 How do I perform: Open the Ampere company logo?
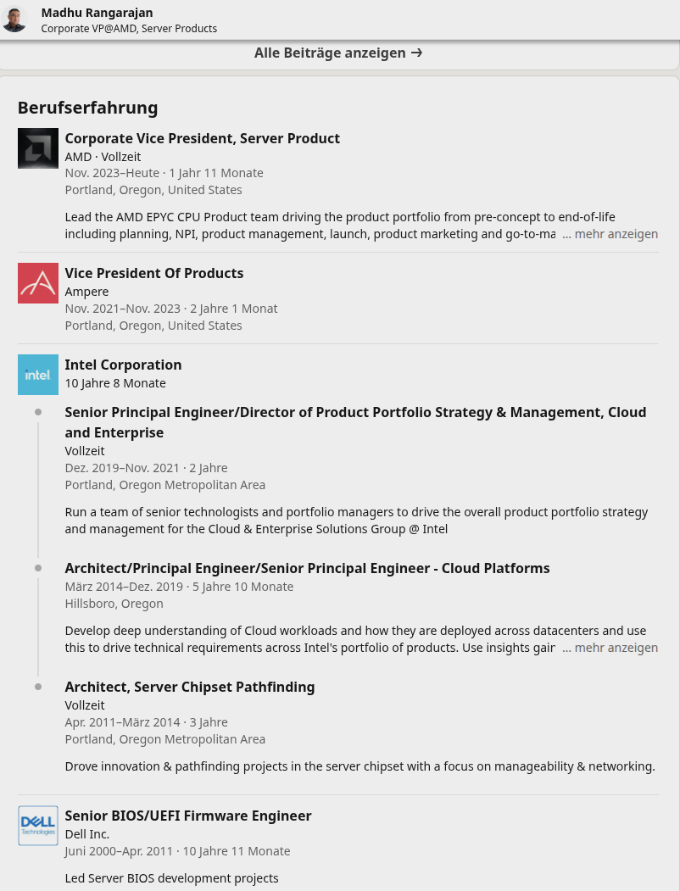click(38, 283)
